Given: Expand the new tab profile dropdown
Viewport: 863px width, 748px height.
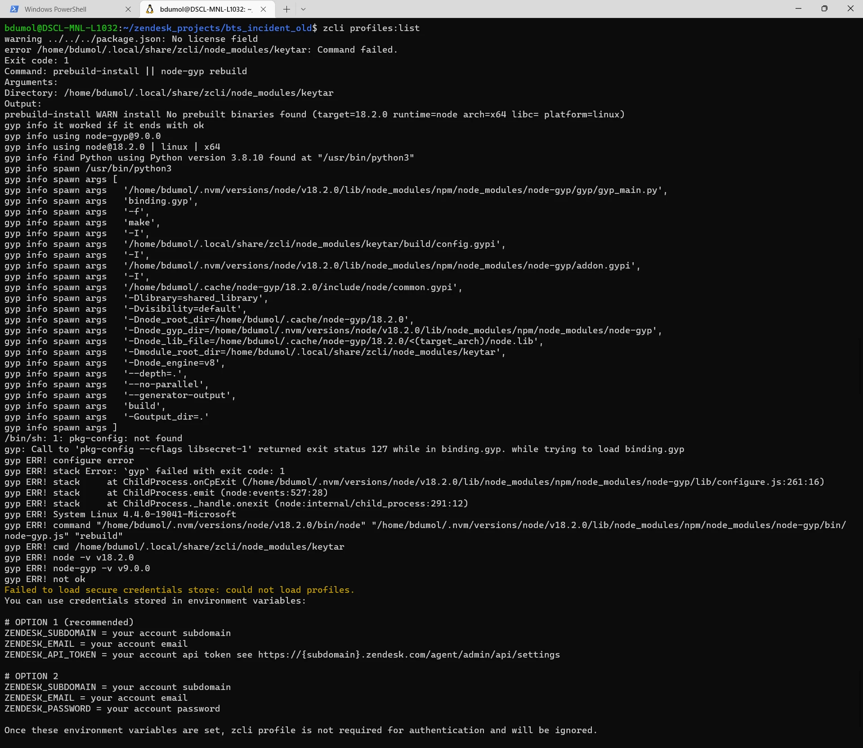Looking at the screenshot, I should click(x=303, y=9).
